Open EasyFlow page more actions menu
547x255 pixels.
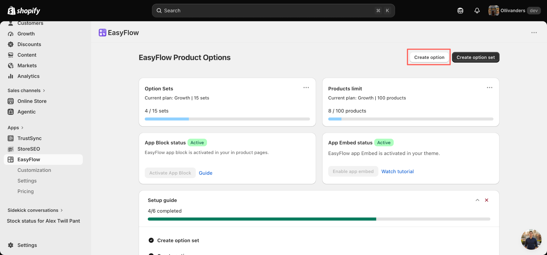pyautogui.click(x=534, y=33)
